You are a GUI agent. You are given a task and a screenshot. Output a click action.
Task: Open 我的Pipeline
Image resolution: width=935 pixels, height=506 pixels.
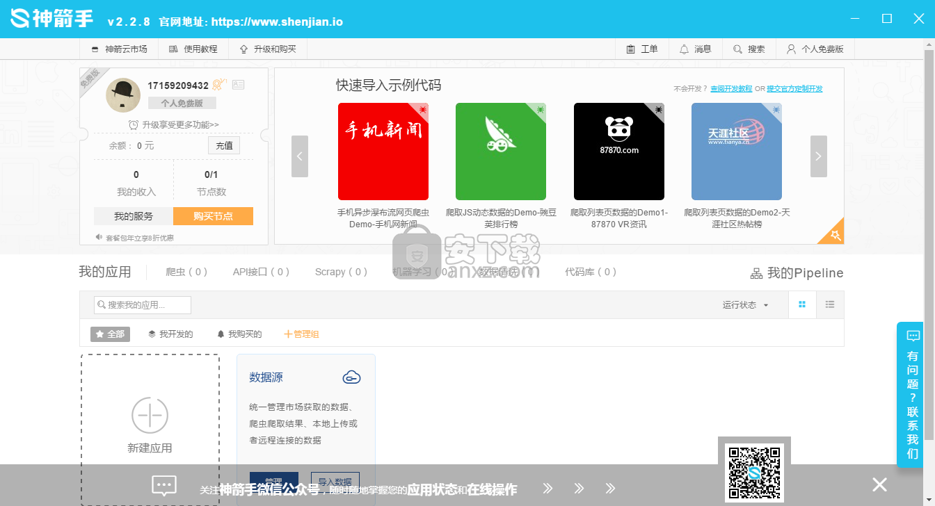805,273
